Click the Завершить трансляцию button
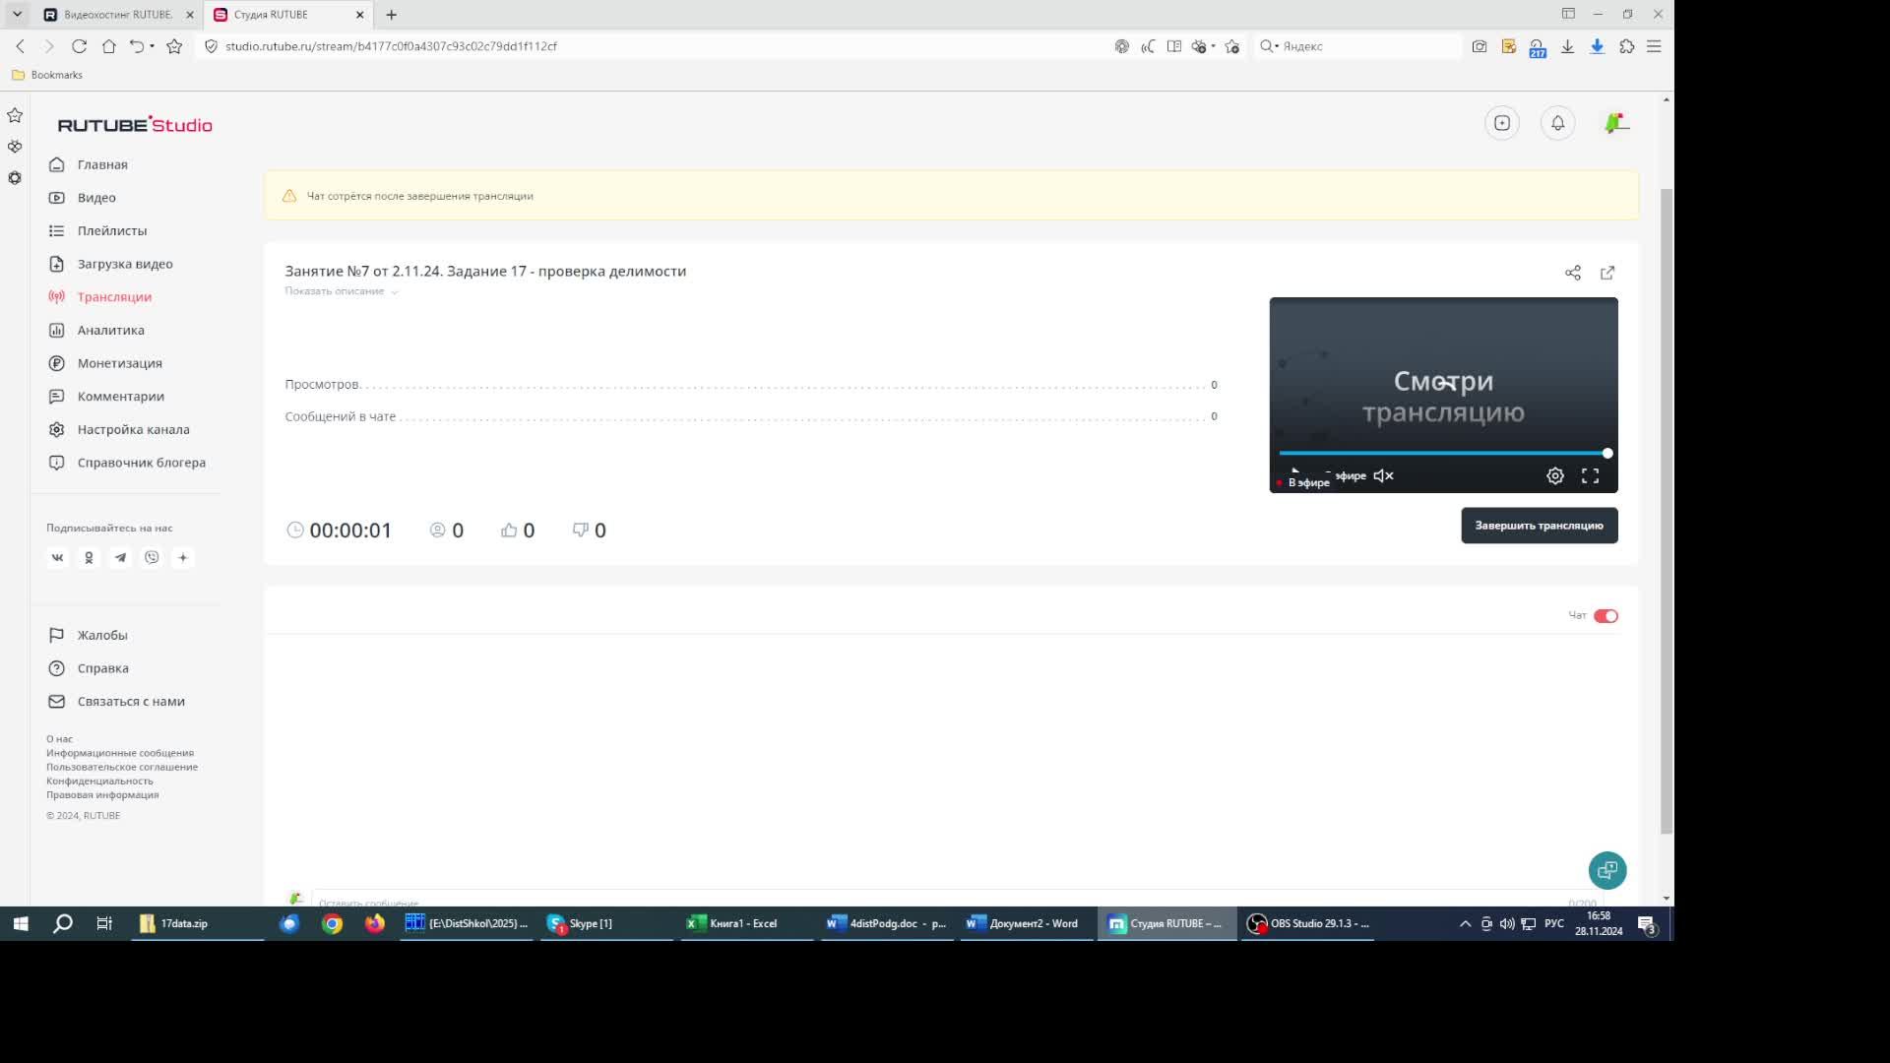Image resolution: width=1890 pixels, height=1063 pixels. 1540,526
